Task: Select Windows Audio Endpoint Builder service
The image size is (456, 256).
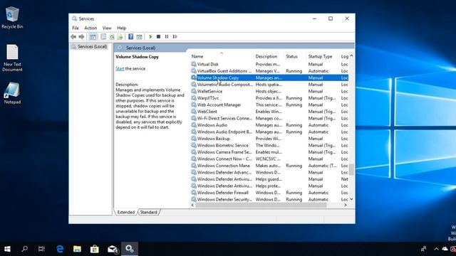Action: point(269,132)
